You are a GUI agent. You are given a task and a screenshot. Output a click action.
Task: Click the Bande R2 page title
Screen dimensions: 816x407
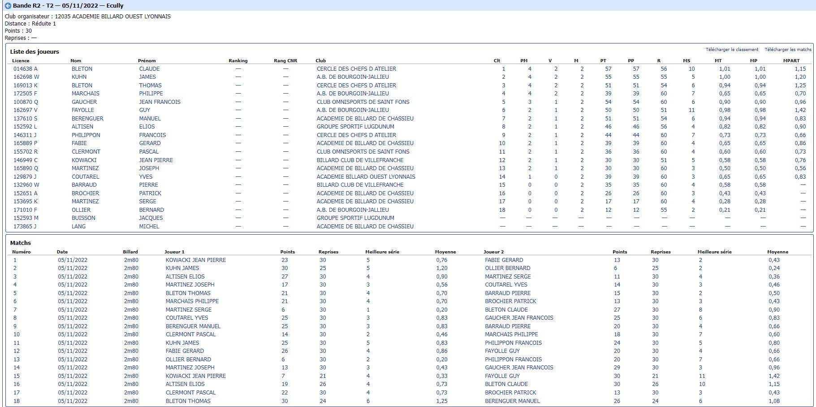(68, 6)
